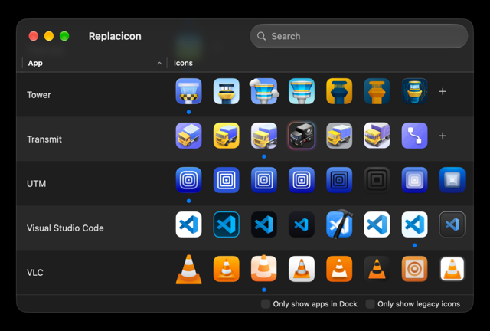Viewport: 490px width, 331px height.
Task: Select the Tower app row label
Action: (39, 95)
